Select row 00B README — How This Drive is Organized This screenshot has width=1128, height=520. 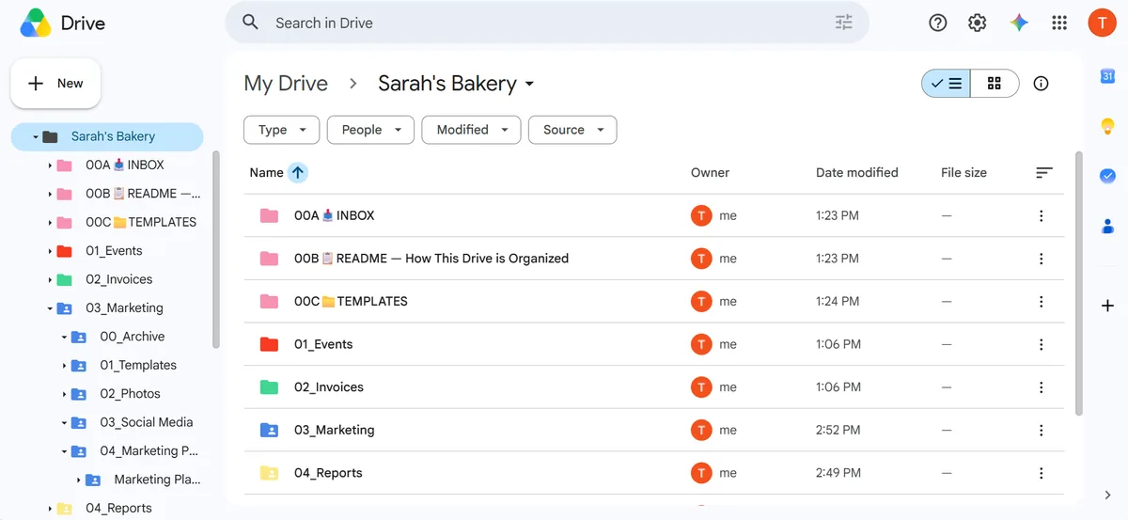click(x=656, y=259)
